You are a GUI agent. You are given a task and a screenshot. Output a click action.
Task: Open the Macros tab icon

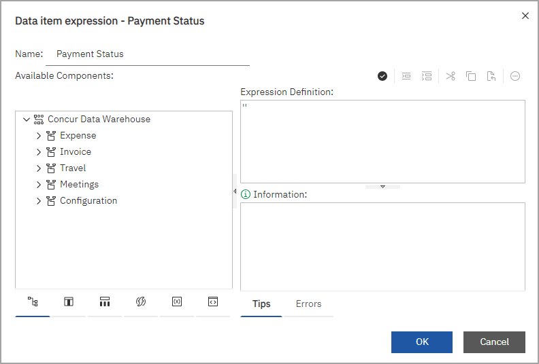(x=213, y=302)
